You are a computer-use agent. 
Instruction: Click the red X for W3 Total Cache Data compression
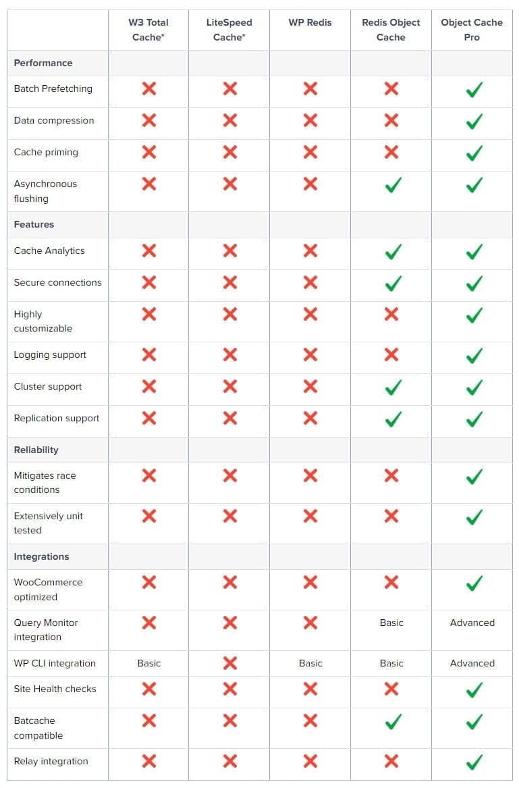(x=149, y=120)
